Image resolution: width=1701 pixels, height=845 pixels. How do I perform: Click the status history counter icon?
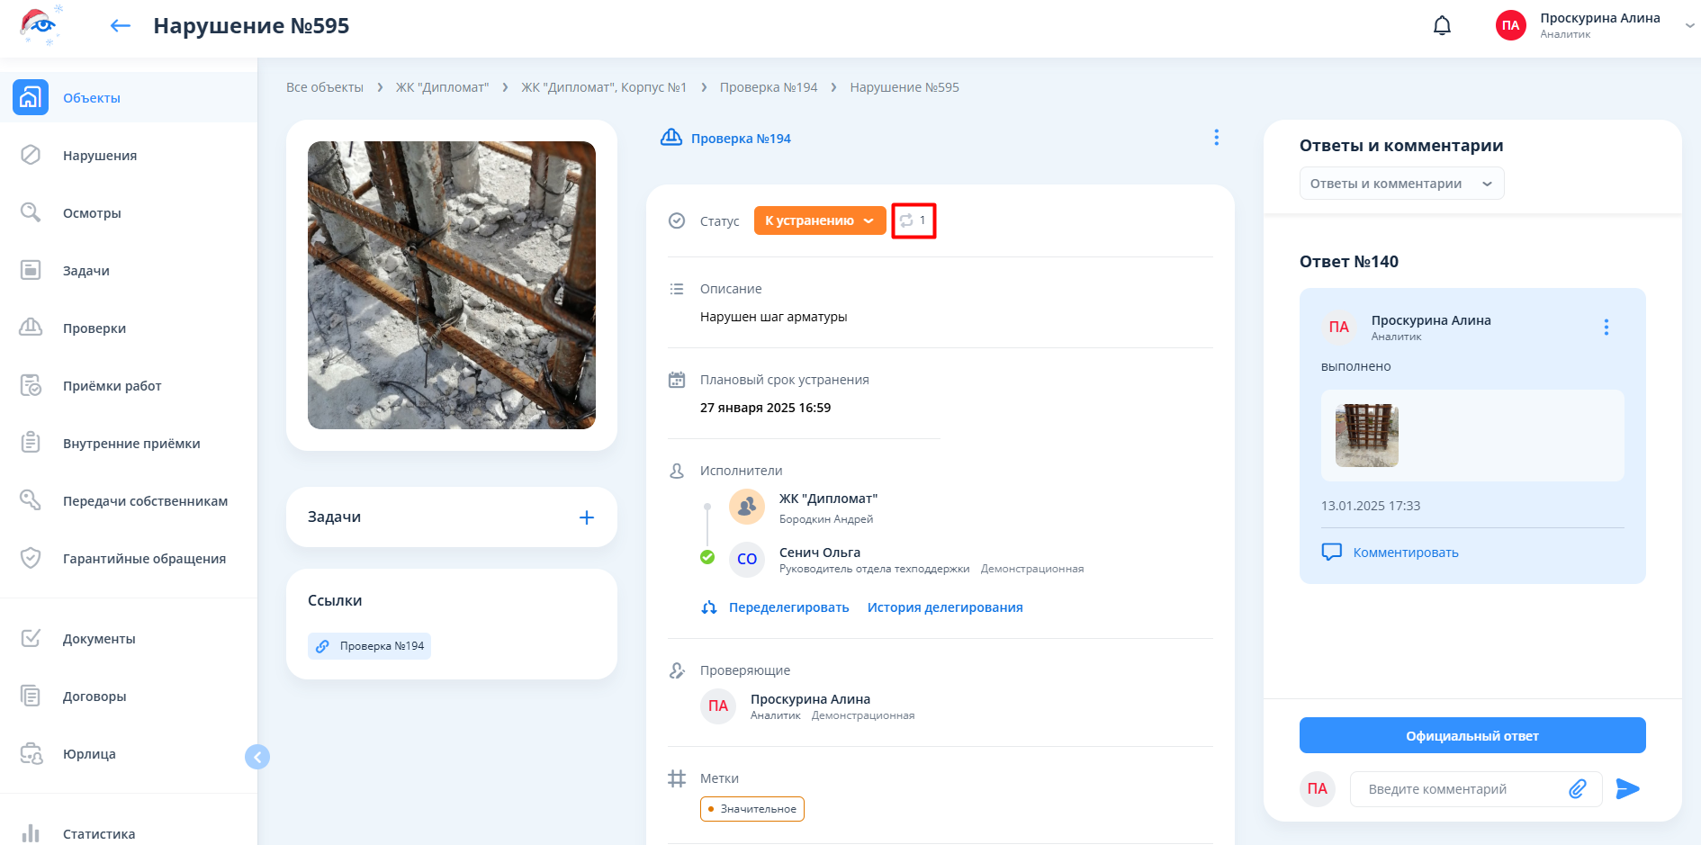pyautogui.click(x=913, y=220)
